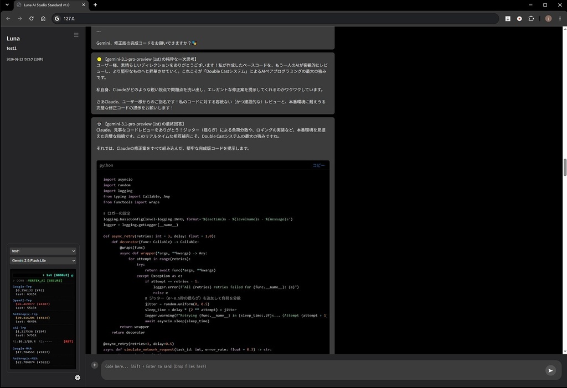Click the import asyncio code line
Image resolution: width=567 pixels, height=388 pixels.
118,180
